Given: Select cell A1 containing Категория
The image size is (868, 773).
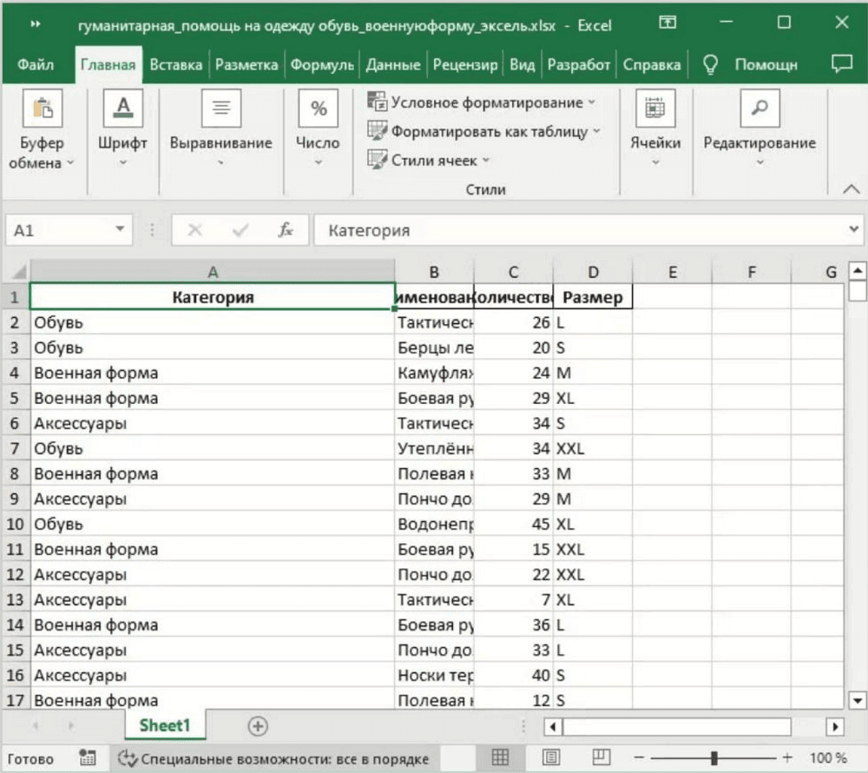Looking at the screenshot, I should coord(213,297).
